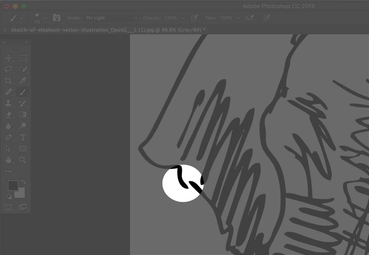Choose the Crop tool
The width and height of the screenshot is (369, 255).
click(x=8, y=81)
